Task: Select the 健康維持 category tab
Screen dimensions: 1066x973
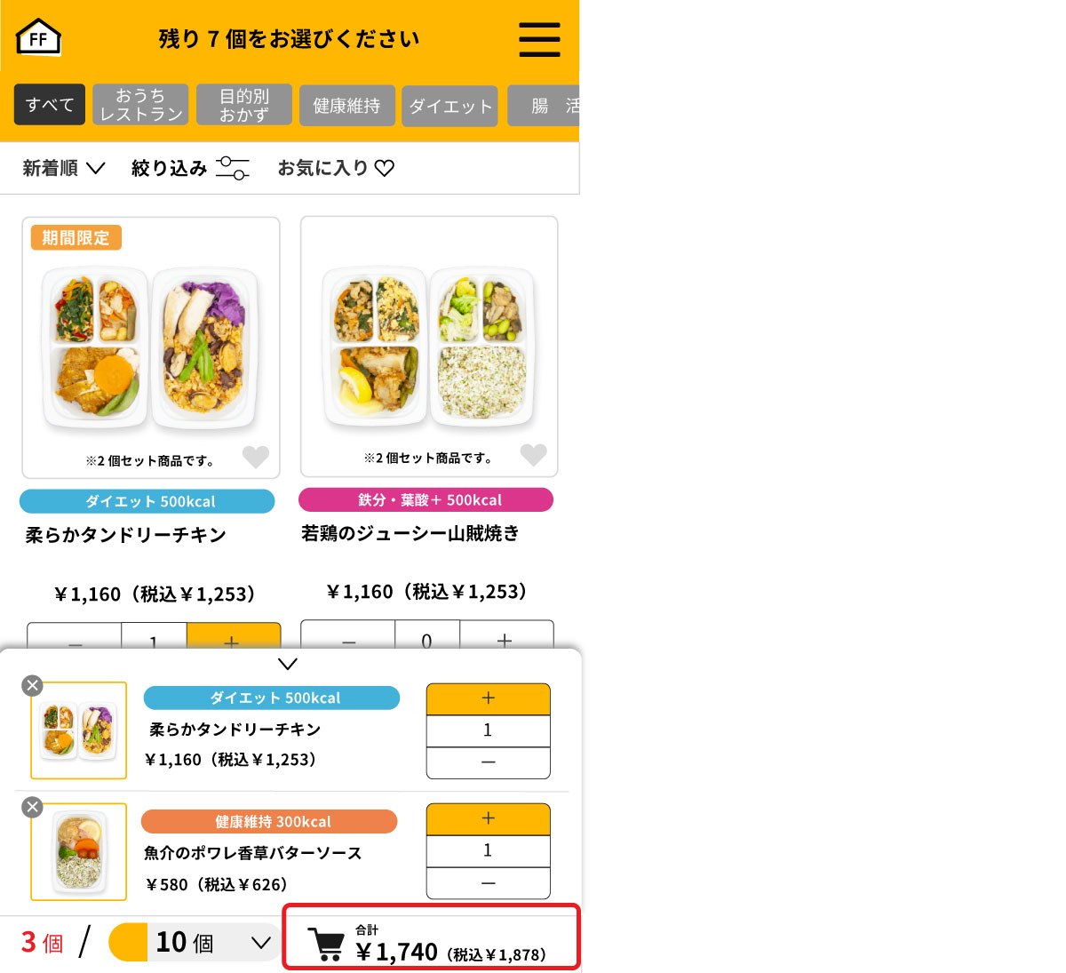Action: coord(347,106)
